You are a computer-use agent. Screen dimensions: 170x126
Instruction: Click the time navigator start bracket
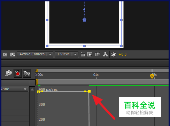pos(37,71)
